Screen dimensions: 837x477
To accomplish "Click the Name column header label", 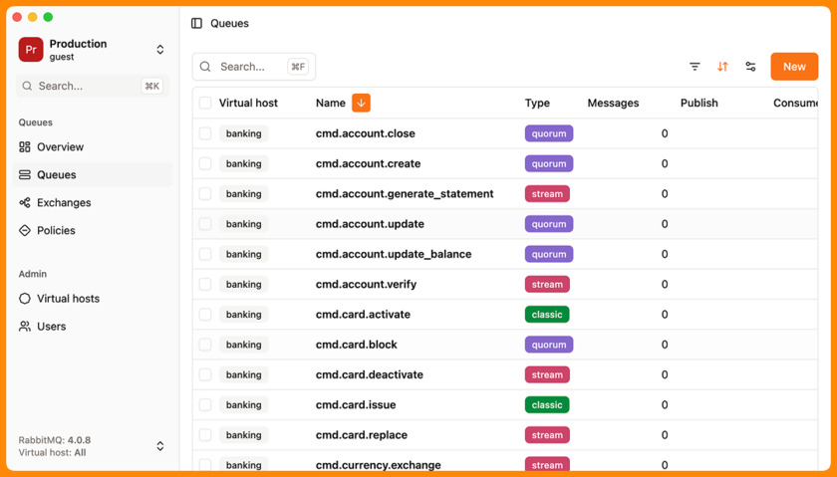I will point(331,103).
